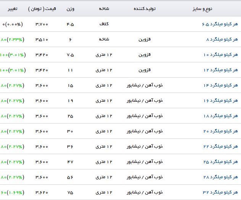This screenshot has height=200, width=241.
Task: Select ذوب آهن / نیشابور in میلگرد ۳۲ row
Action: 145,192
